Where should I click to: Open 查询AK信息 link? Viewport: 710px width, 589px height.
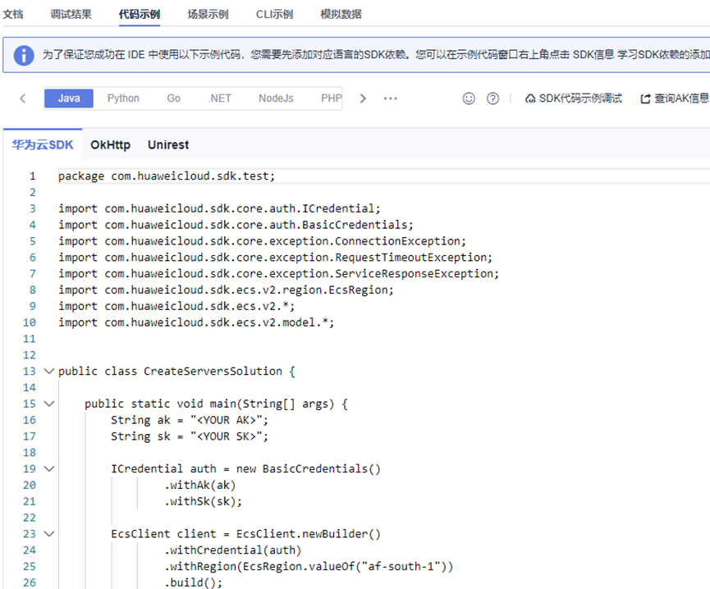pyautogui.click(x=675, y=98)
